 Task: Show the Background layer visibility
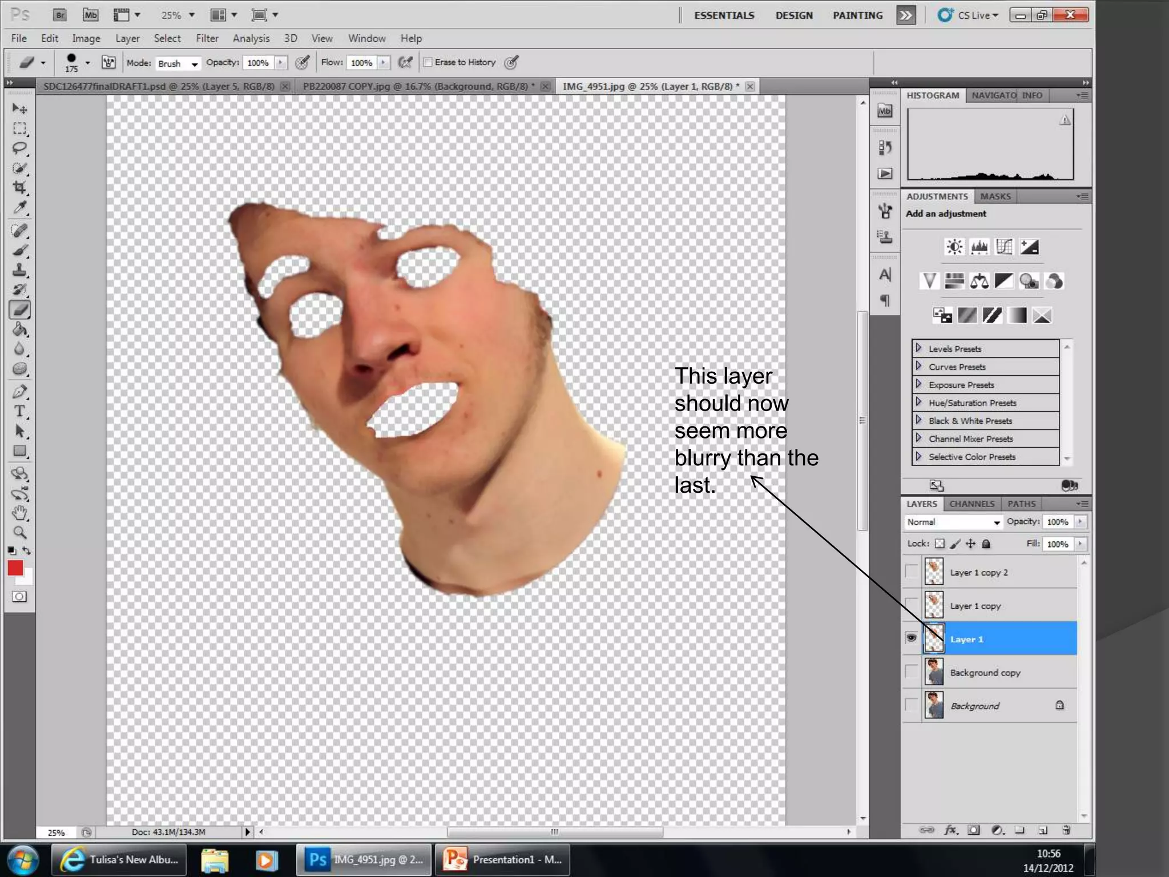click(912, 705)
